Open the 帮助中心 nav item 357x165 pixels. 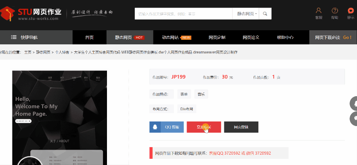[x=285, y=37]
